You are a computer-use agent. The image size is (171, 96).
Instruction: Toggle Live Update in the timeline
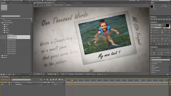tap(45, 80)
